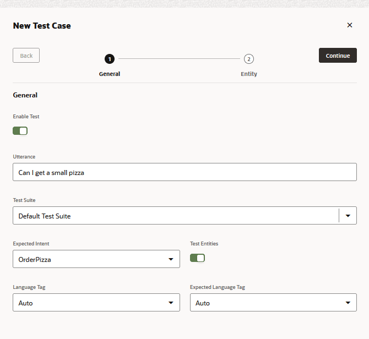Viewport: 369px width, 339px height.
Task: Go to the General step label
Action: [110, 74]
